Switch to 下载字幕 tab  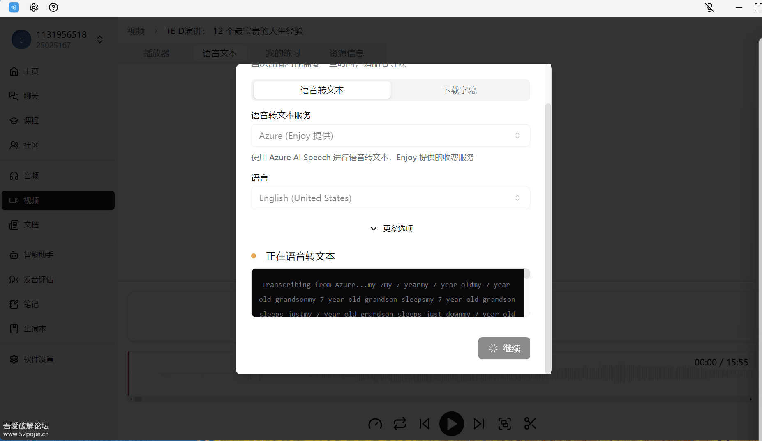tap(459, 90)
